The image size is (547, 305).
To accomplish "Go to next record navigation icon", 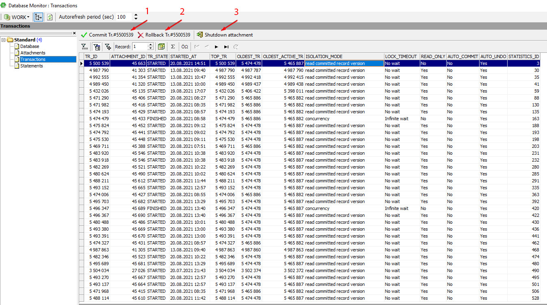I will pos(217,47).
